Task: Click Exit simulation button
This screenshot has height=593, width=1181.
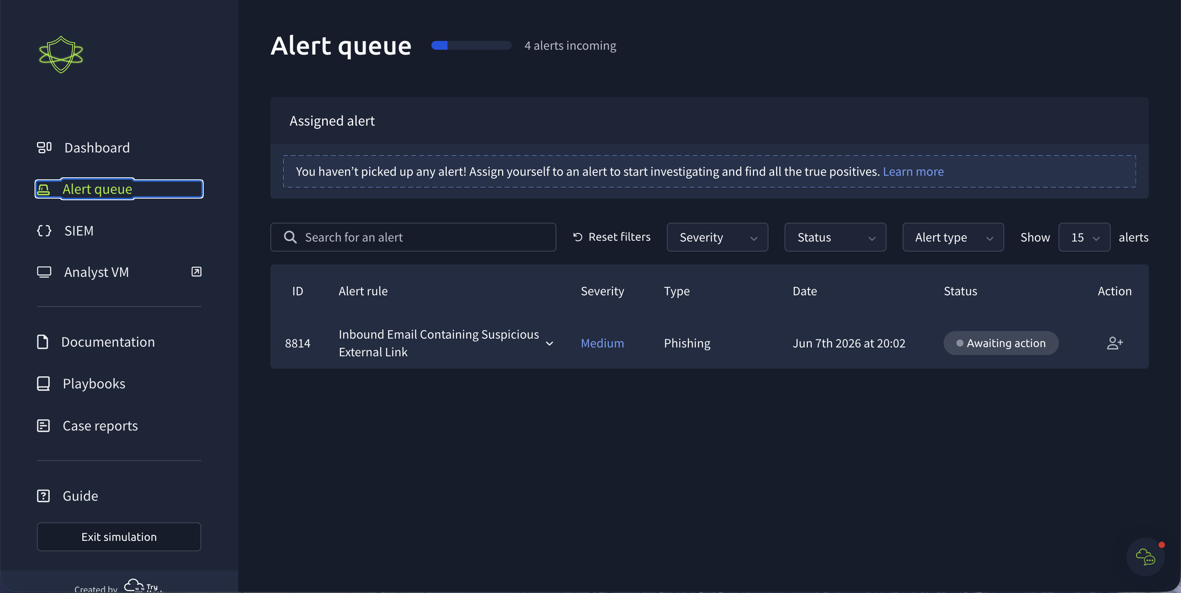Action: pyautogui.click(x=119, y=537)
